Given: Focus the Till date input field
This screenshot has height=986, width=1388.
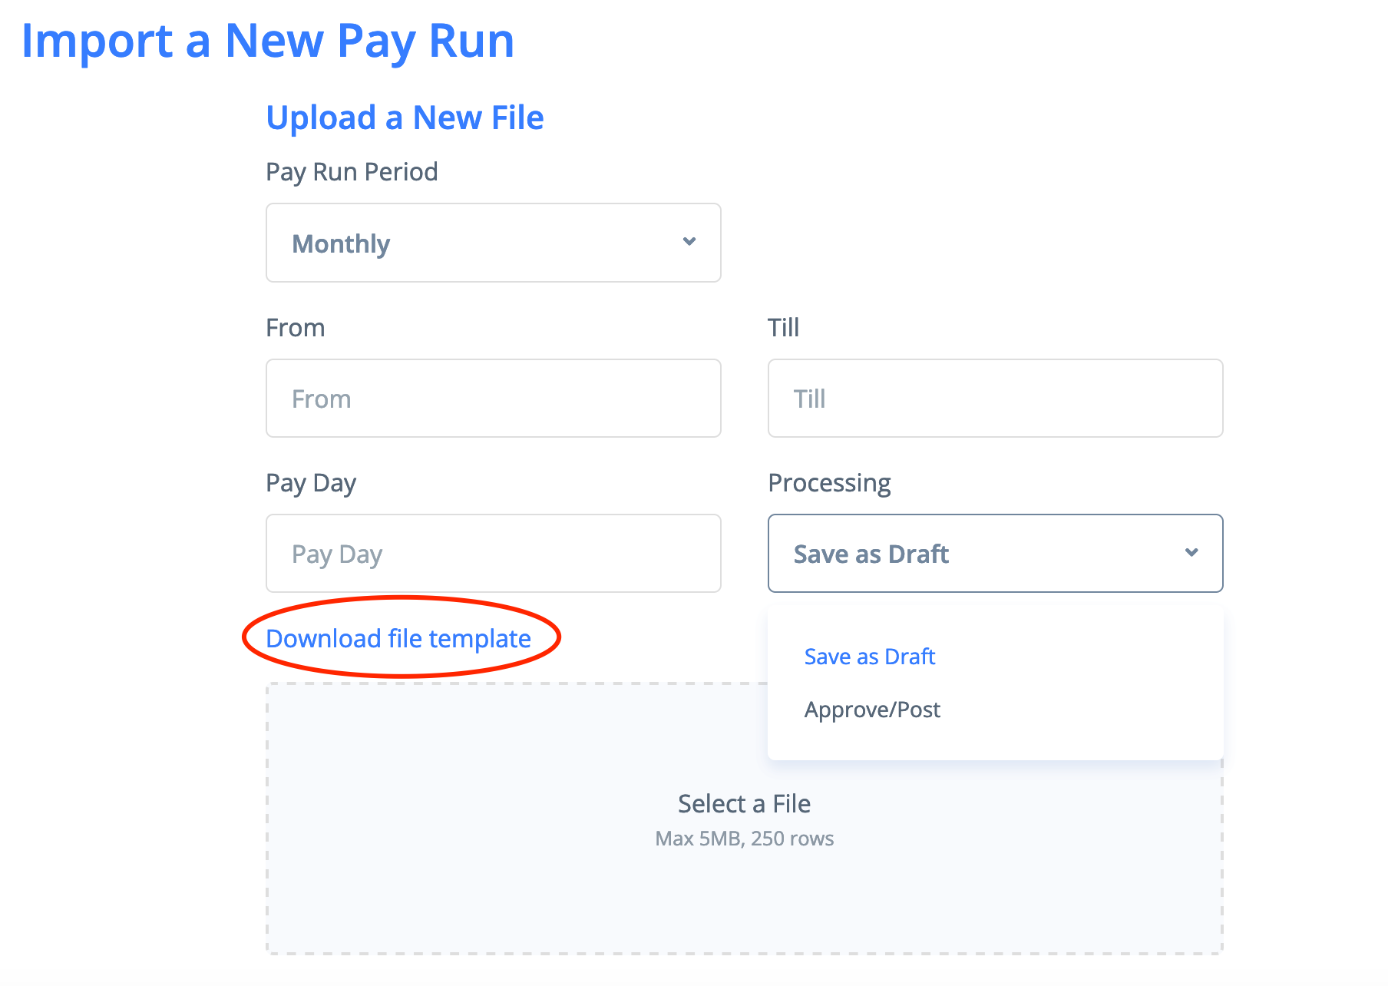Looking at the screenshot, I should (x=995, y=399).
